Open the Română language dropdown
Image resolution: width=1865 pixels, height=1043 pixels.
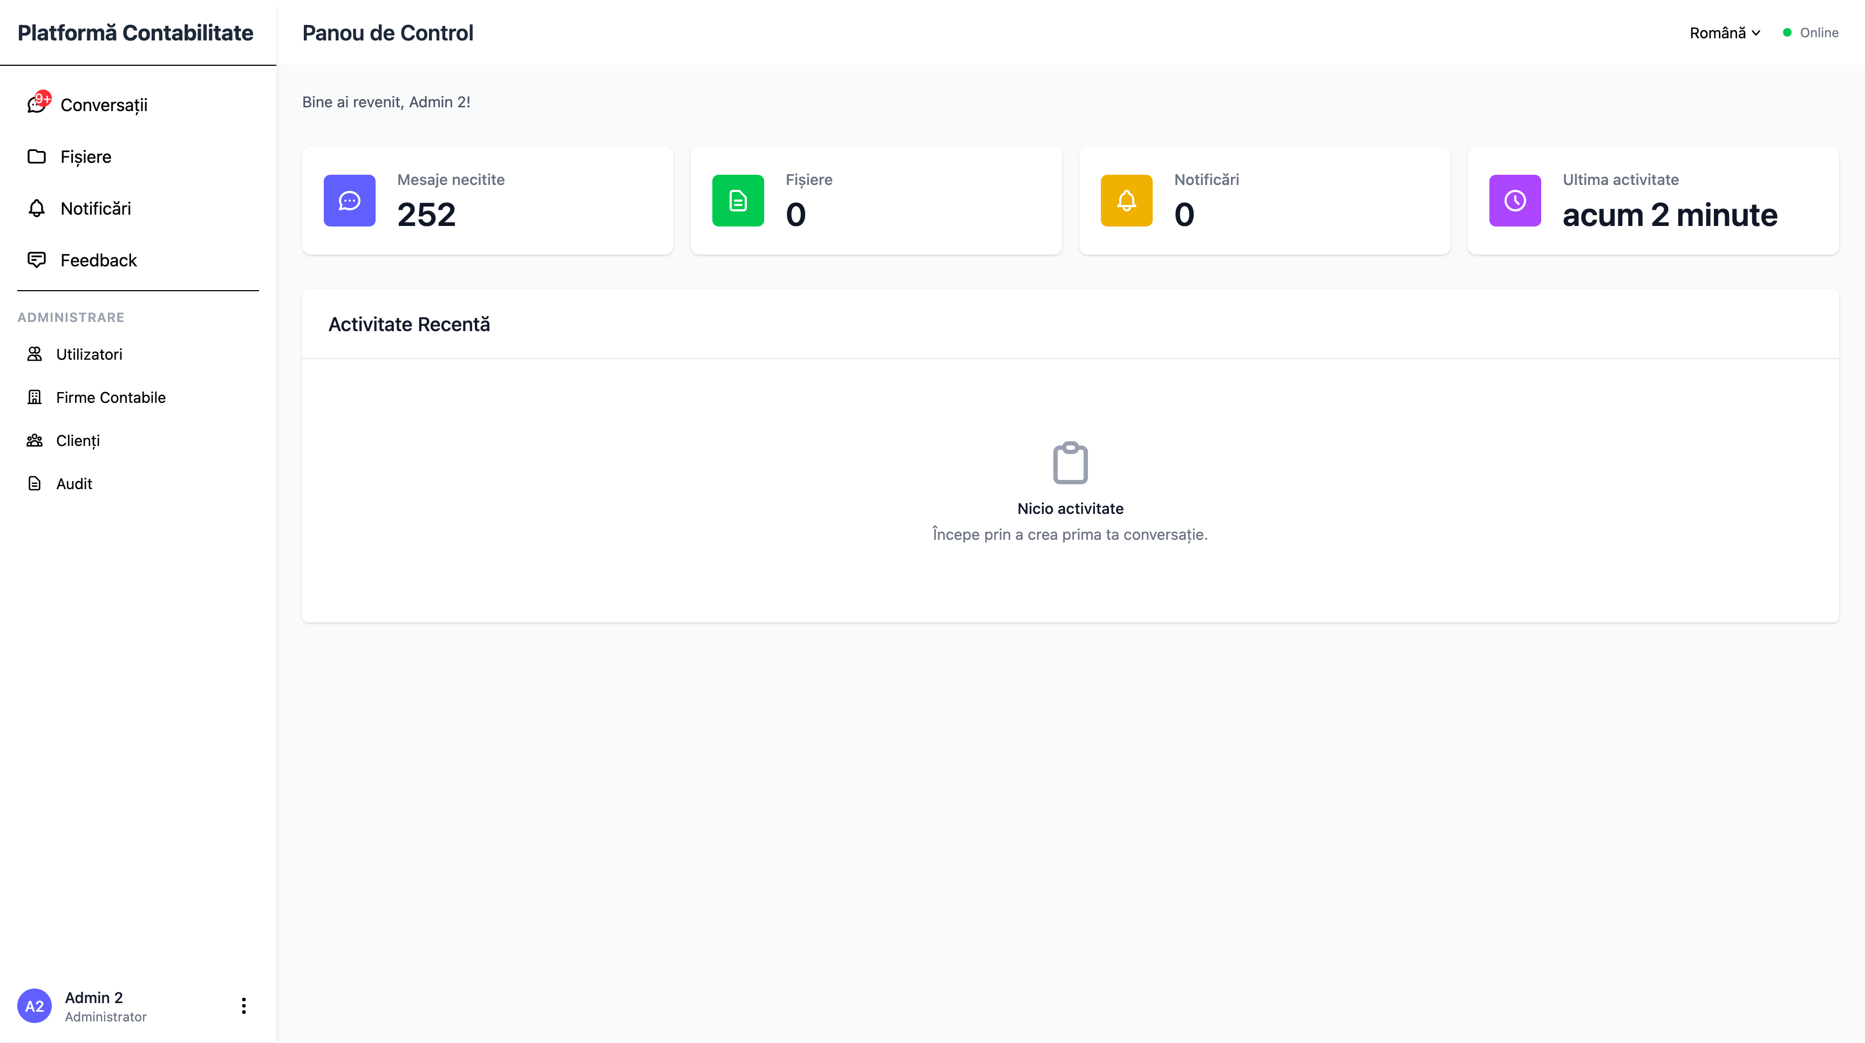pos(1724,32)
